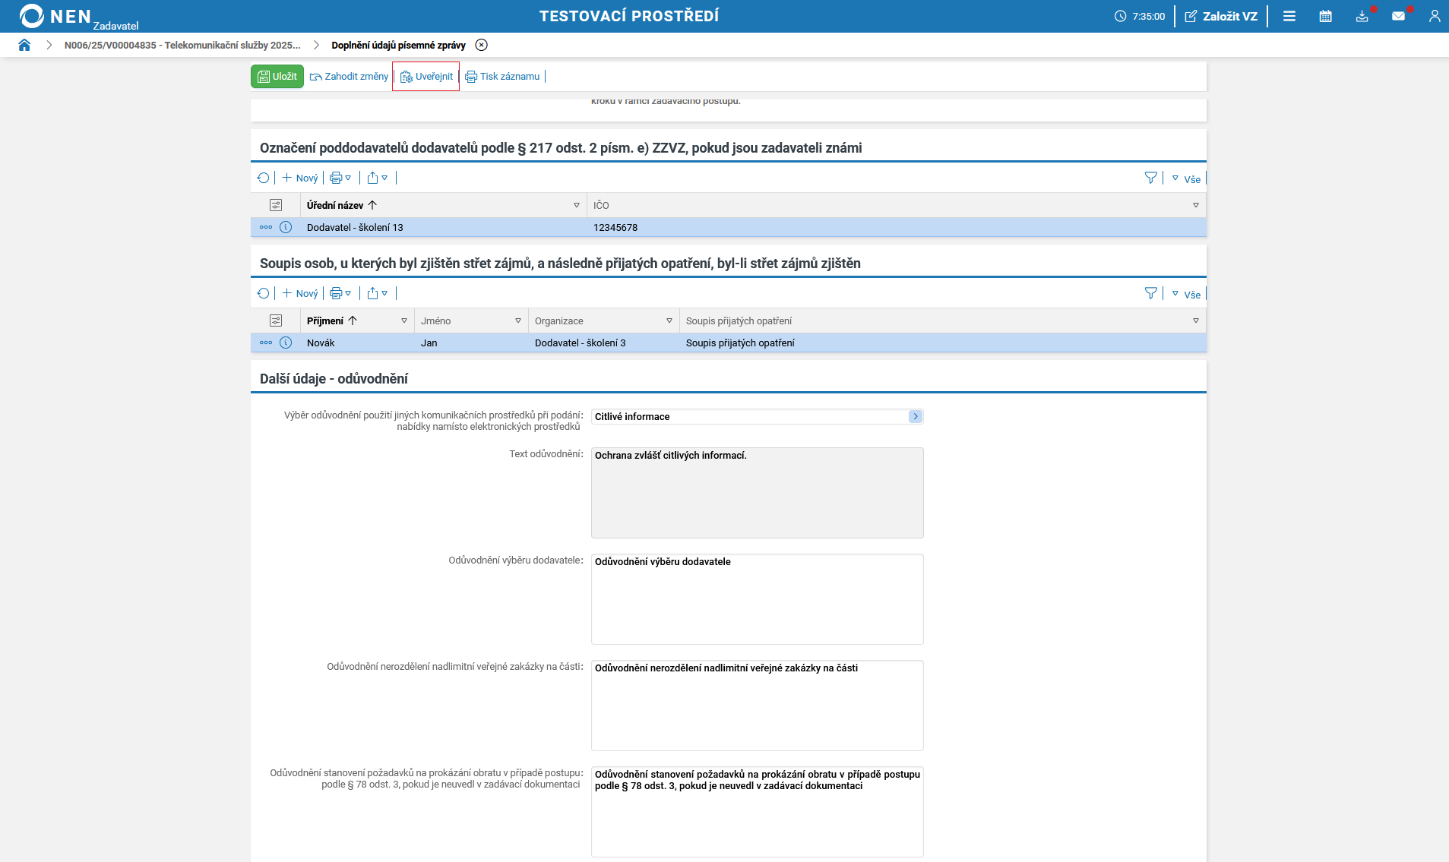
Task: Open filter for střet zájmů table
Action: 1151,293
